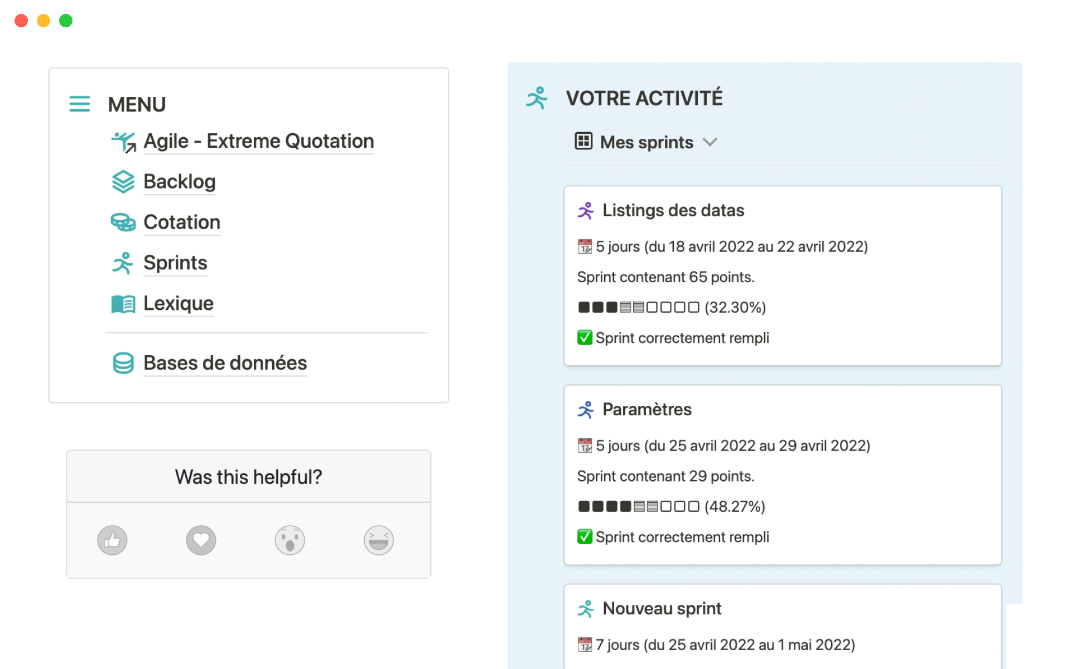Screen dimensions: 1071x669
Task: Click the Backlog layers icon
Action: tap(123, 182)
